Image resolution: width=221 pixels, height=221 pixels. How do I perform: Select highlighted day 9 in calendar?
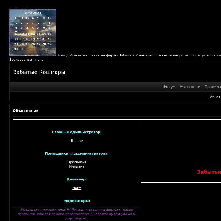[16, 33]
